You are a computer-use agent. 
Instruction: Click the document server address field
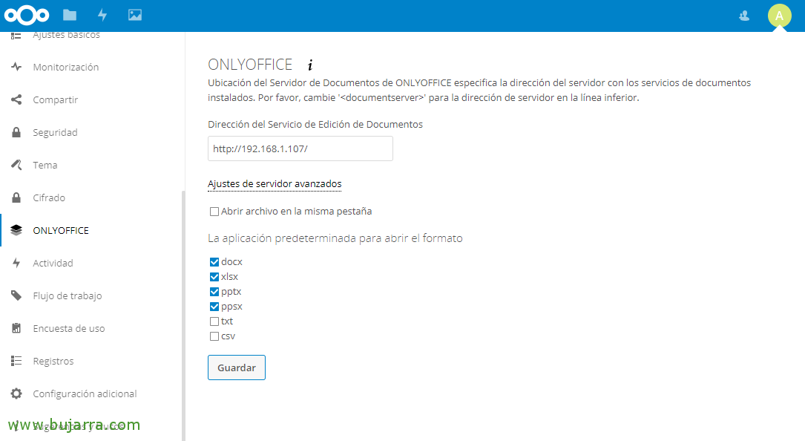300,148
